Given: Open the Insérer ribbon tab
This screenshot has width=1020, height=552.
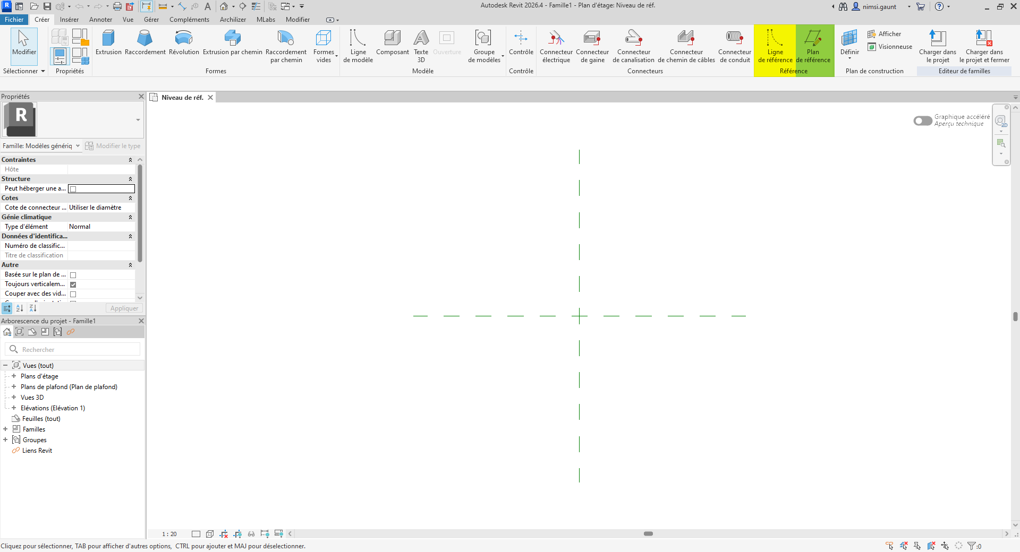Looking at the screenshot, I should 69,20.
